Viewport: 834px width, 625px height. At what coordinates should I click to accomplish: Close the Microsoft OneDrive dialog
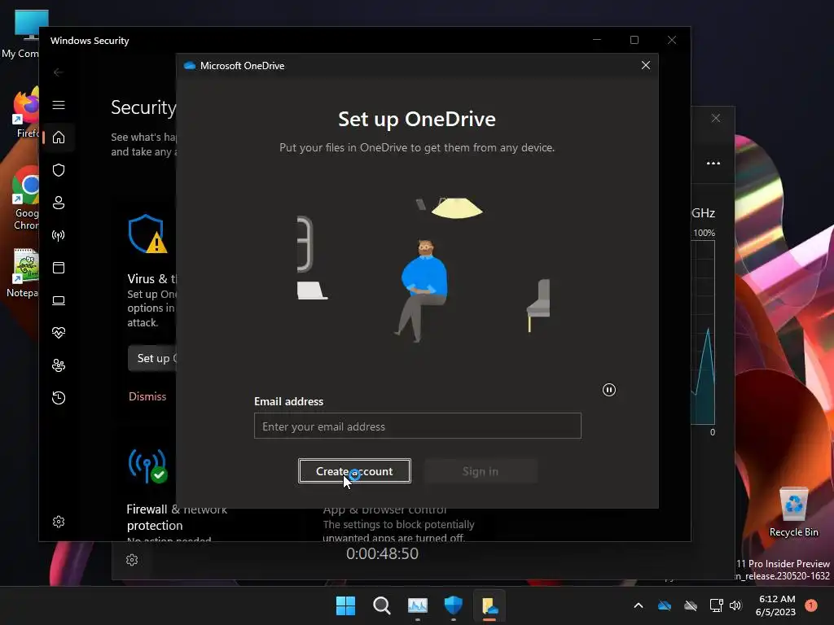tap(646, 65)
